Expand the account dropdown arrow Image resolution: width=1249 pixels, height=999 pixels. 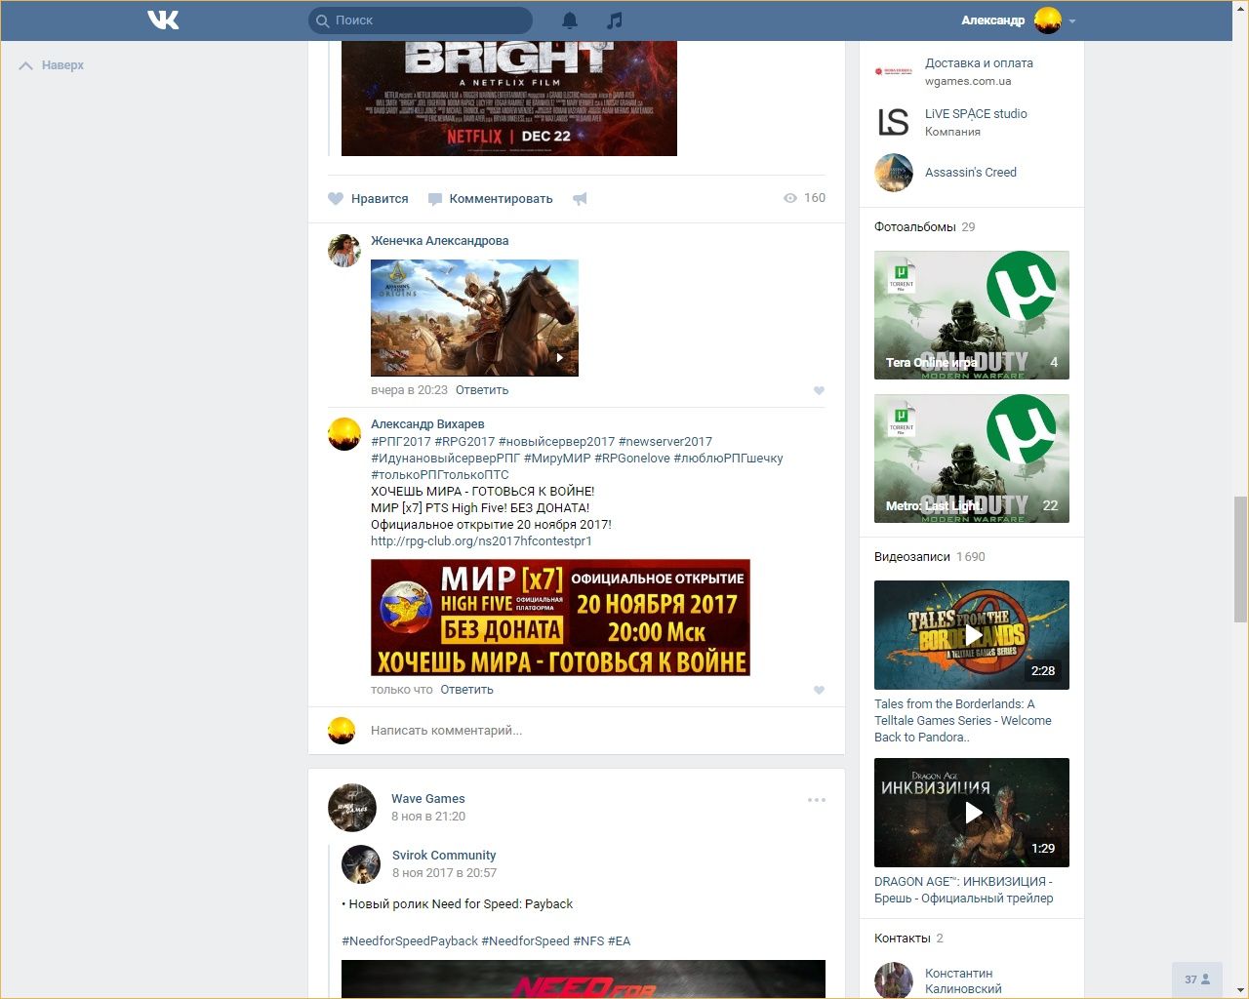[1072, 20]
